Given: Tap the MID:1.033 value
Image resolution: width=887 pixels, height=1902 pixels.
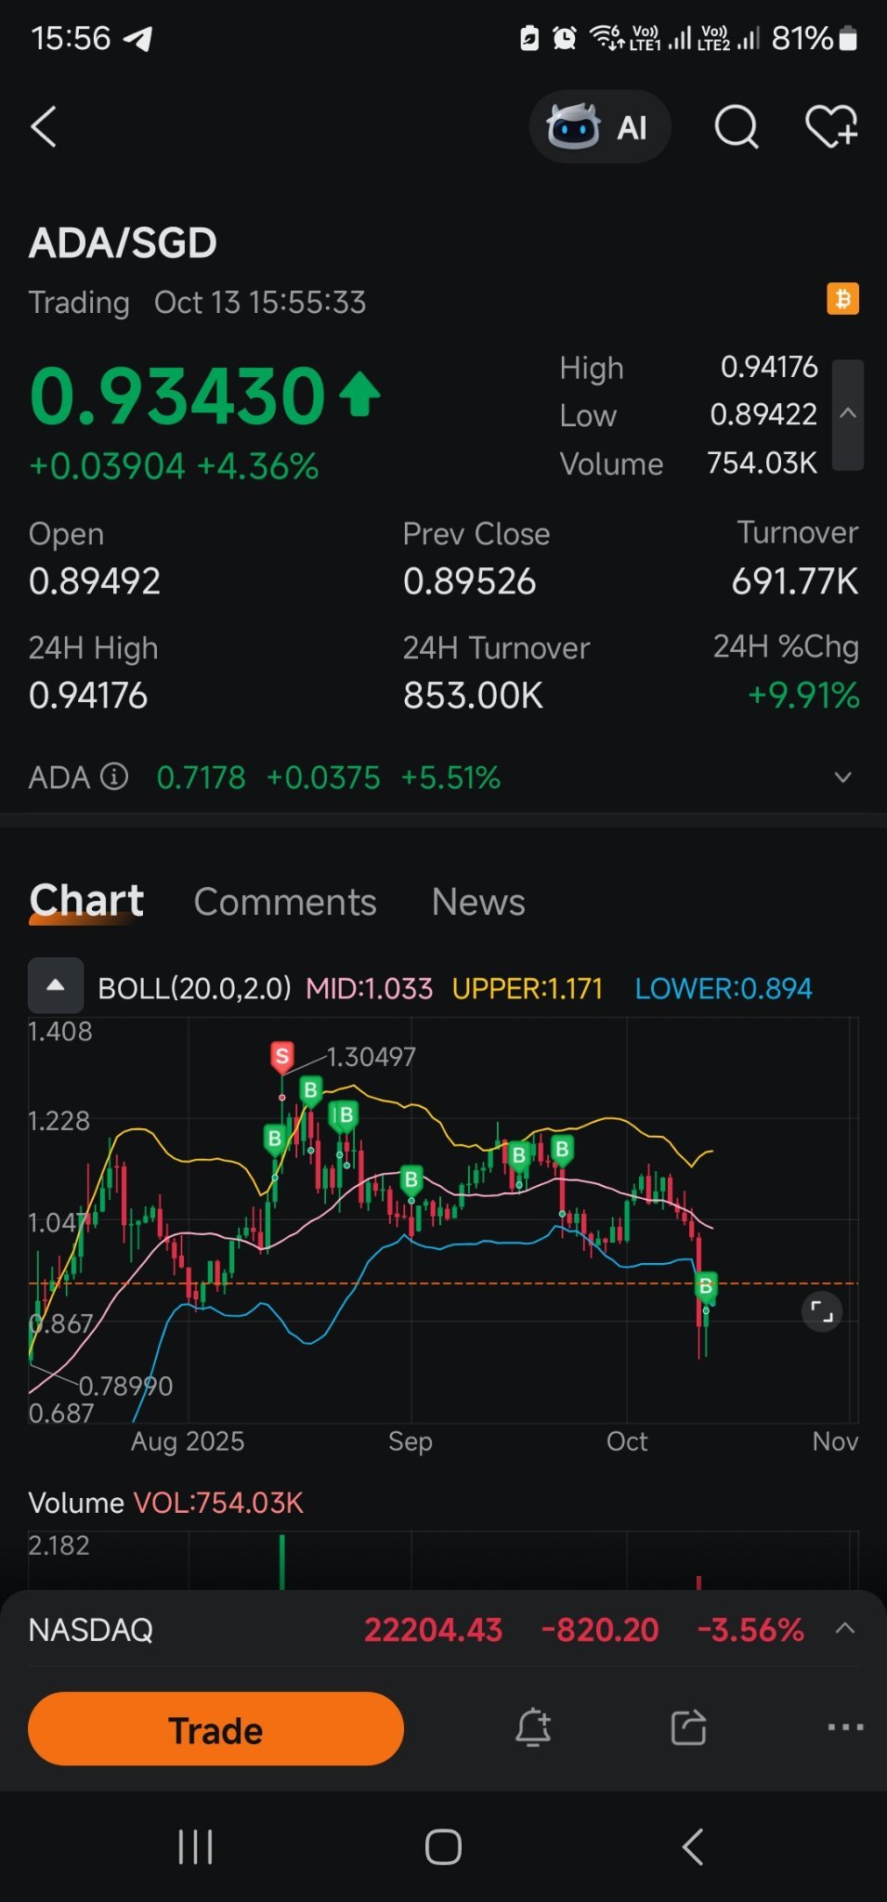Looking at the screenshot, I should pyautogui.click(x=370, y=988).
